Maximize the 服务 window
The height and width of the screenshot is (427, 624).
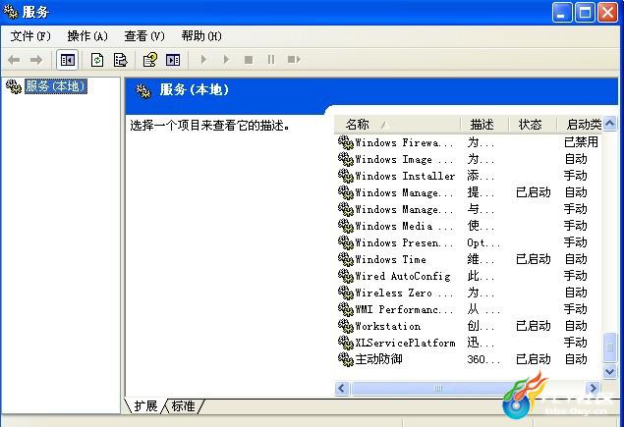click(585, 13)
